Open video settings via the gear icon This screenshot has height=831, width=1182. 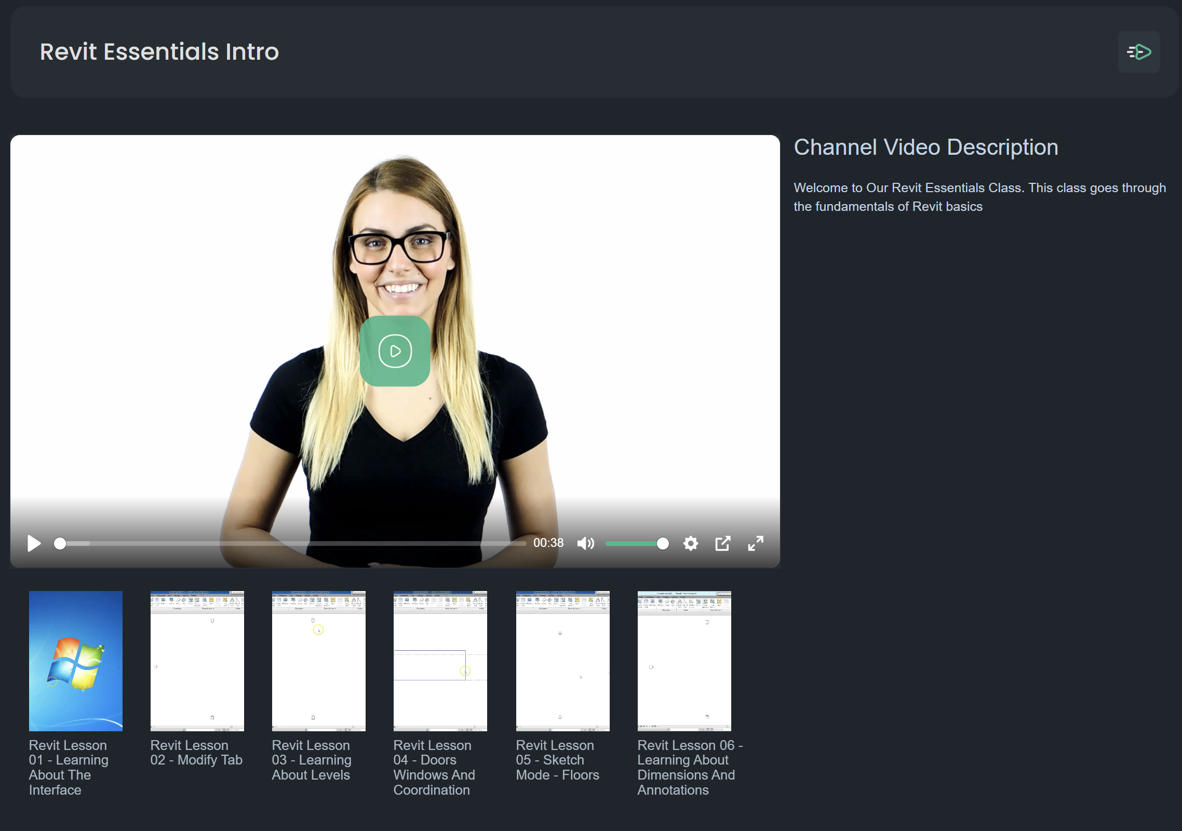pyautogui.click(x=690, y=543)
